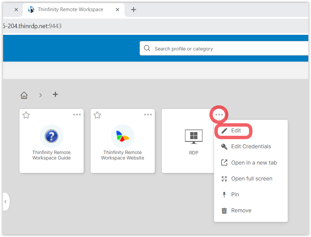Image resolution: width=311 pixels, height=237 pixels.
Task: Click the thinrdp.net address bar URL
Action: tap(32, 26)
